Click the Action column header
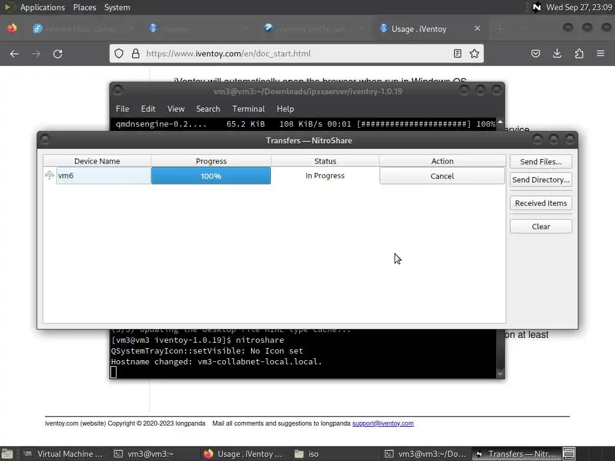 (442, 161)
